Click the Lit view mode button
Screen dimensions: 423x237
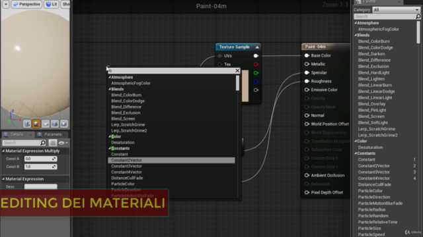pos(52,5)
